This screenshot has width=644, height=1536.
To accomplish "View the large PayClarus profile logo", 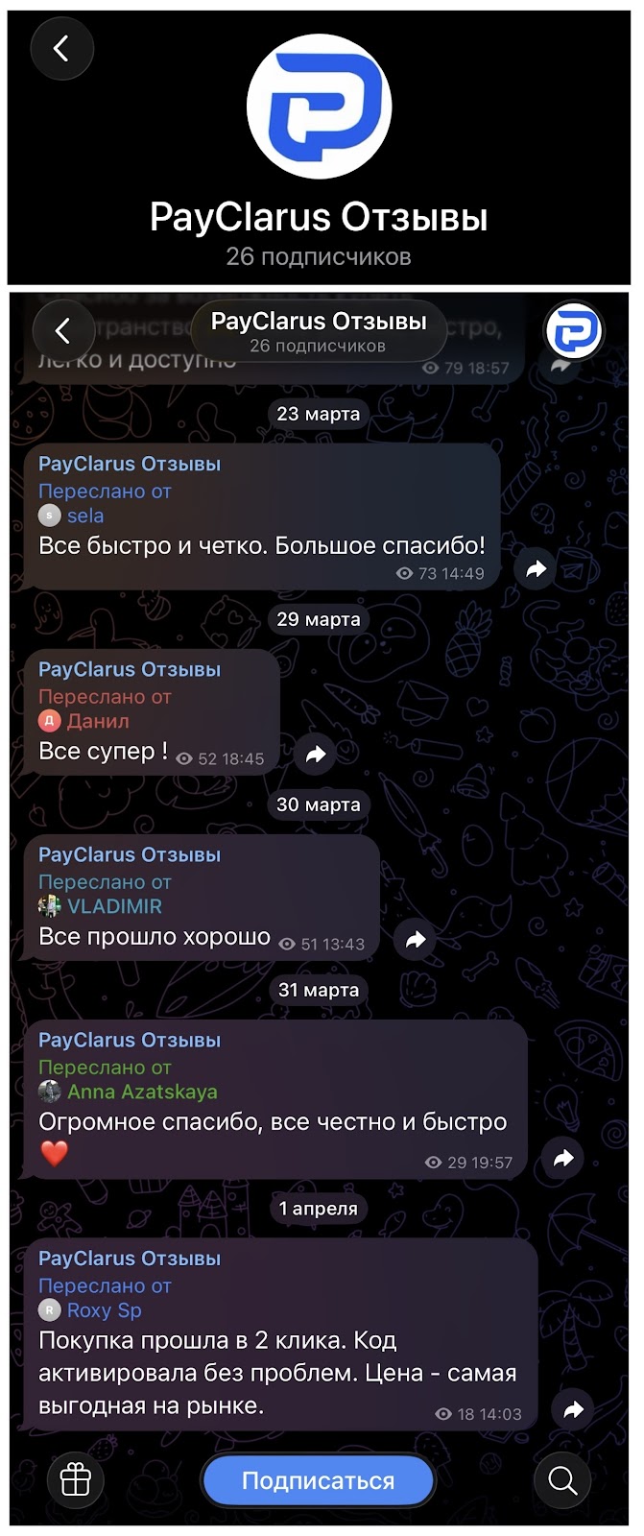I will [319, 107].
